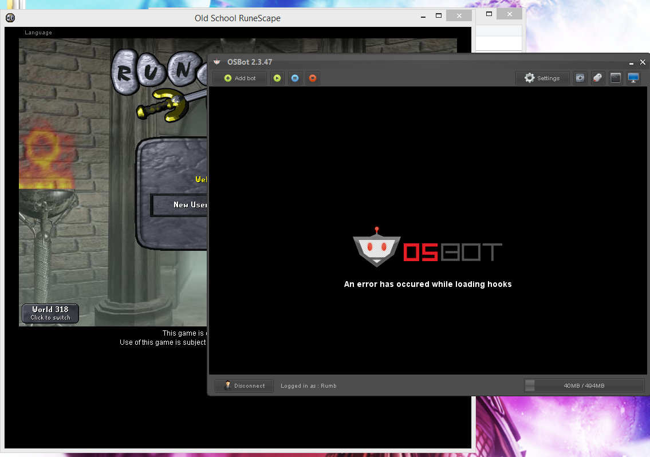
Task: Take a screenshot with the camera icon
Action: (580, 78)
